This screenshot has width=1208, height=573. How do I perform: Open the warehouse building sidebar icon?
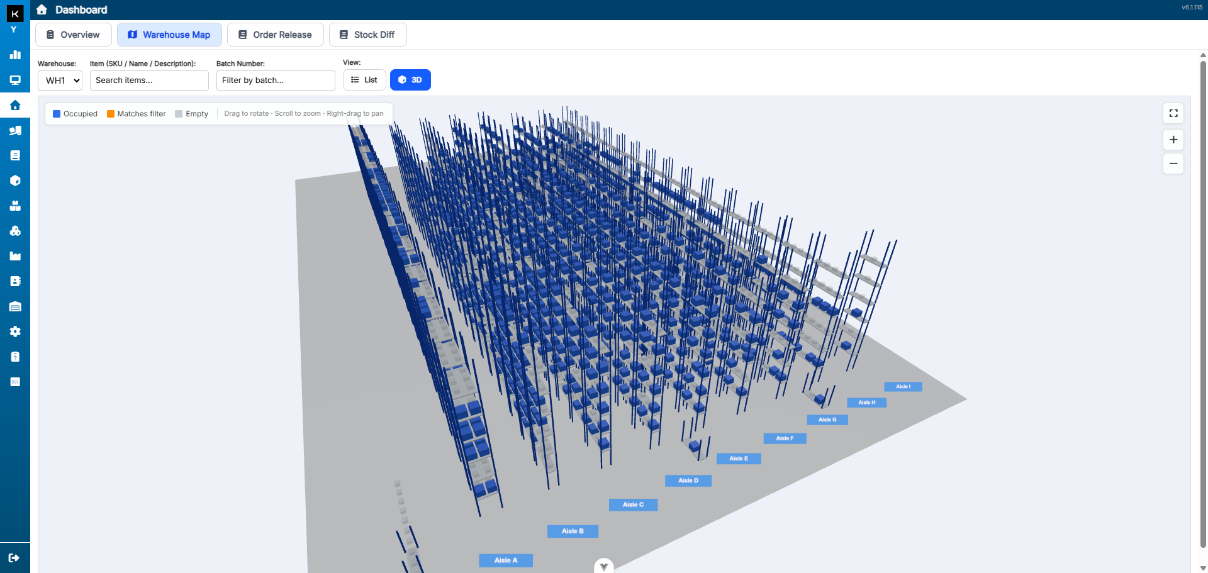click(15, 306)
